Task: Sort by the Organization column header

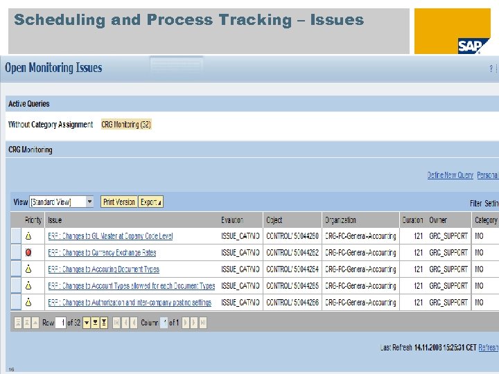Action: [340, 220]
